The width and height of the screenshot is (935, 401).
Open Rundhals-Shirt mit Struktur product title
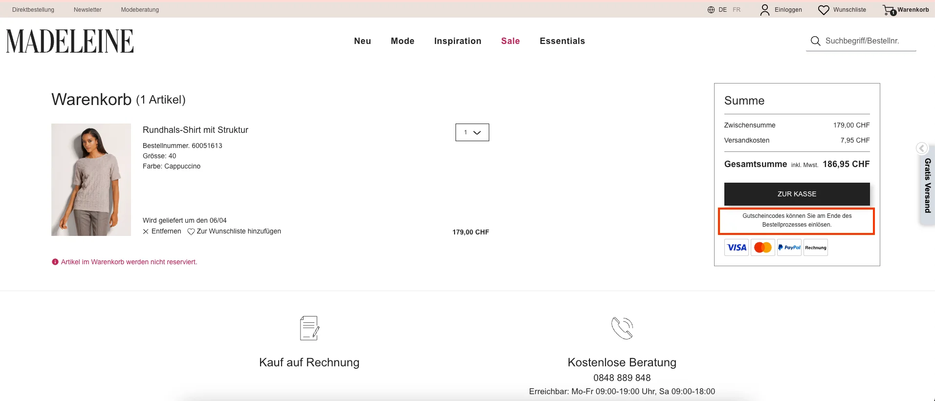(x=196, y=130)
